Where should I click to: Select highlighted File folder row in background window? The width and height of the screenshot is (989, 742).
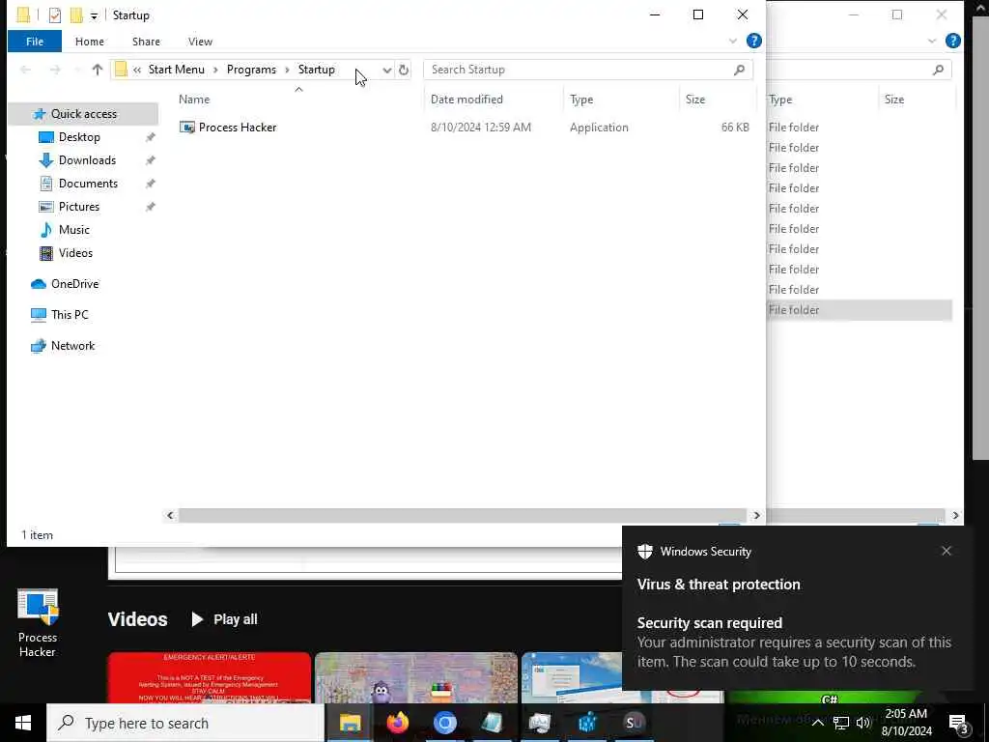[859, 310]
